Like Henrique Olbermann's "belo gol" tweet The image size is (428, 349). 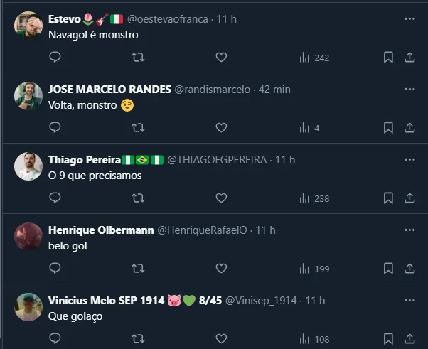tap(221, 269)
